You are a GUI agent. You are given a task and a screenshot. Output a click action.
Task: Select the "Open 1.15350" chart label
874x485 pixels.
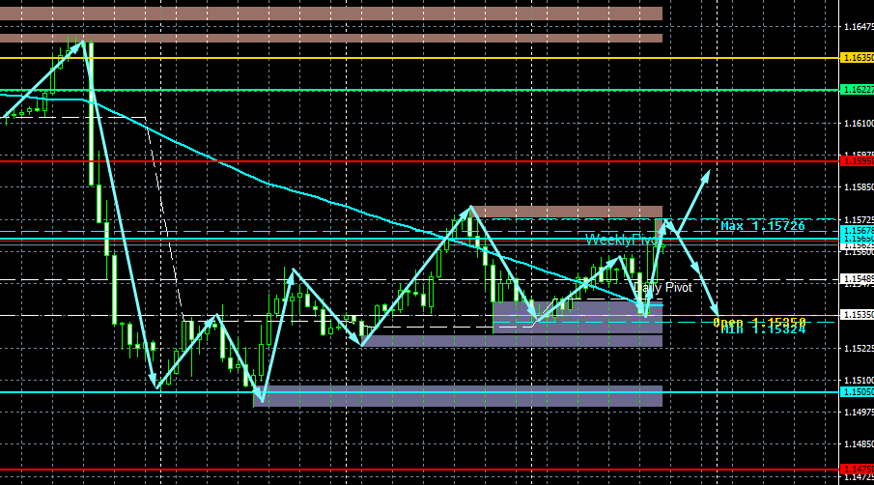(759, 322)
